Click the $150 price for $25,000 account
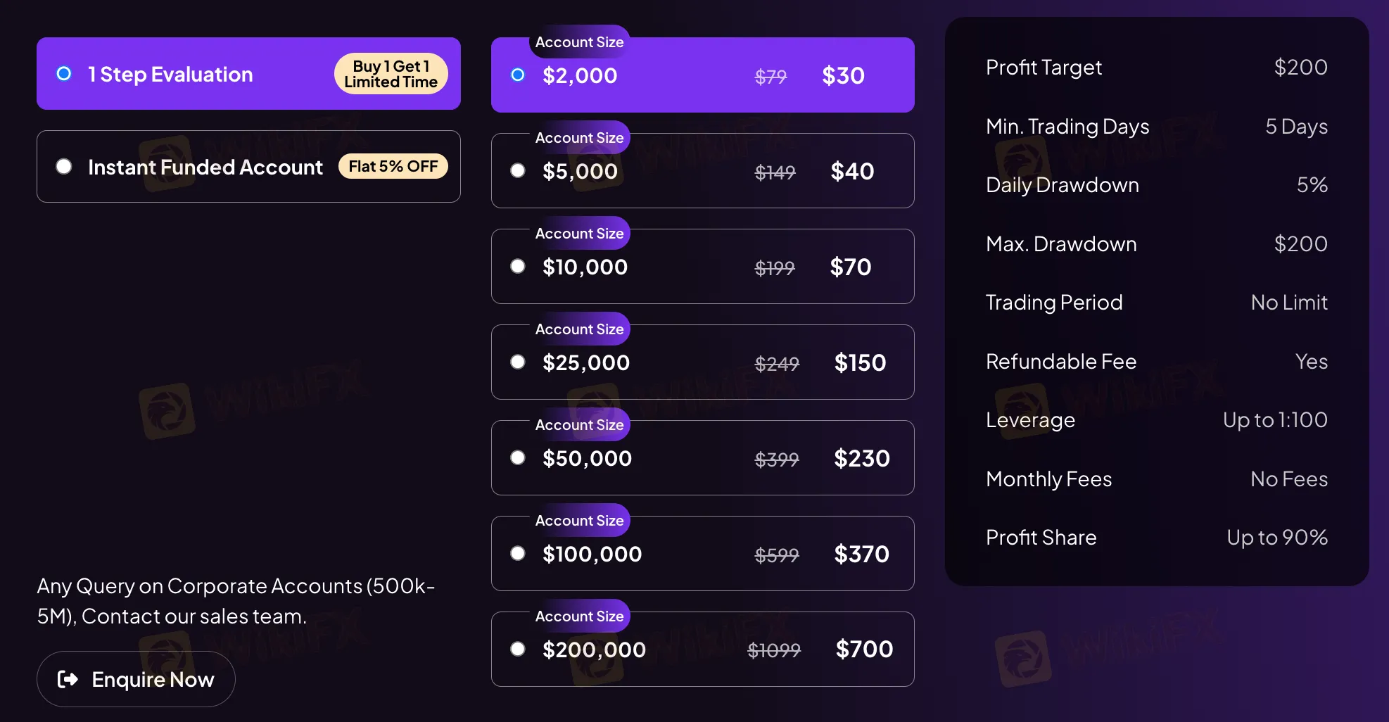 (x=860, y=362)
